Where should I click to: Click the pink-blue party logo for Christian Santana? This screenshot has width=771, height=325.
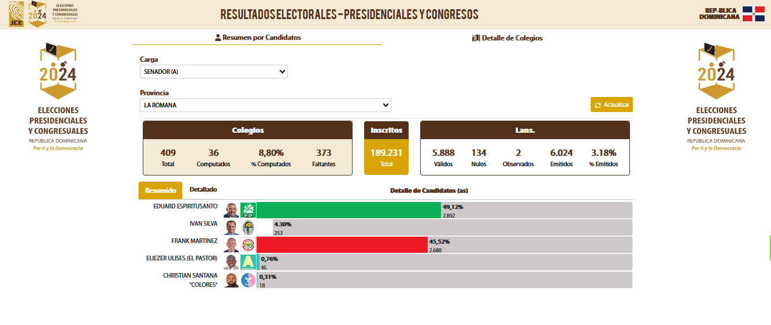[247, 280]
